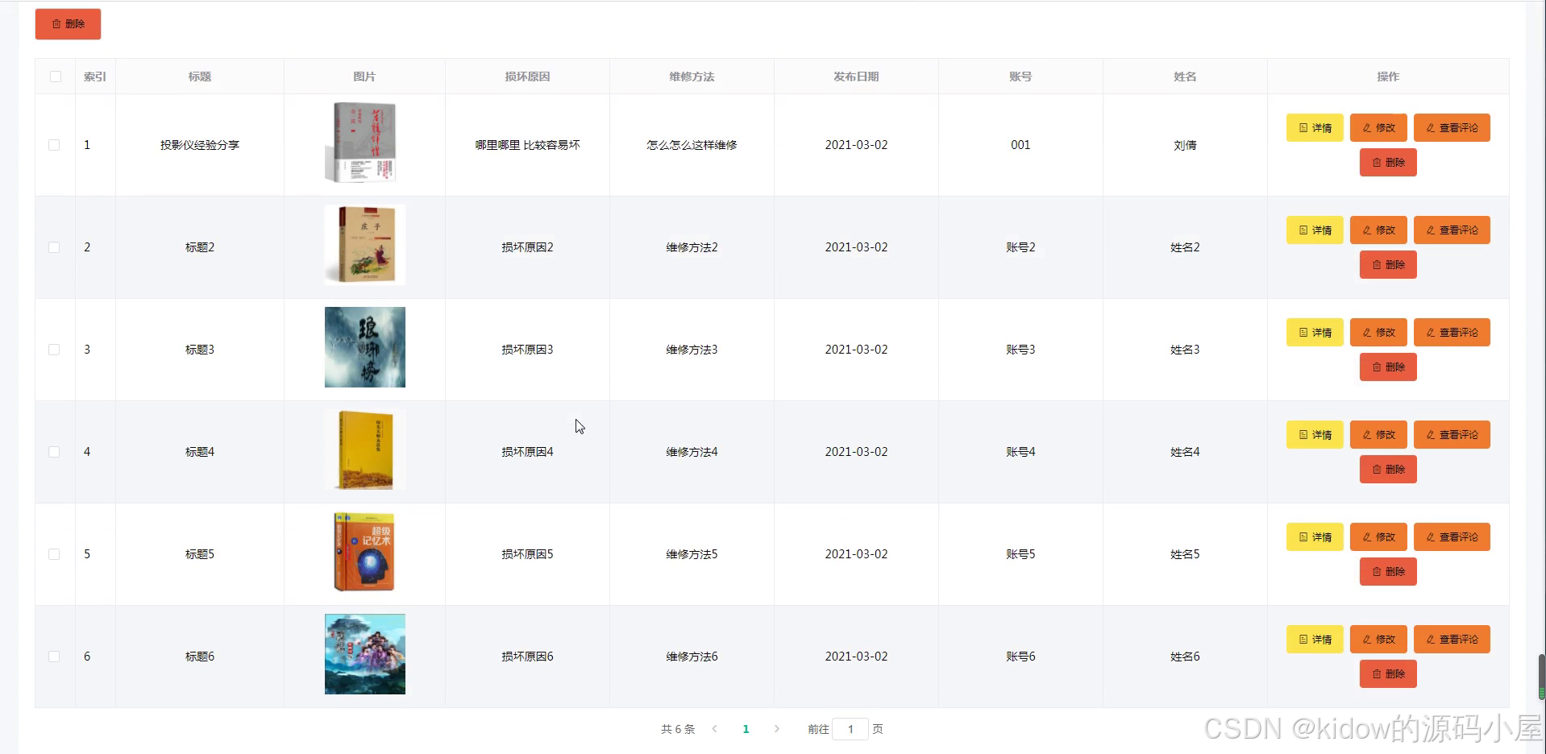Click the title cell 投影仪经验分享
Screen dimensions: 1546x754
click(x=200, y=145)
